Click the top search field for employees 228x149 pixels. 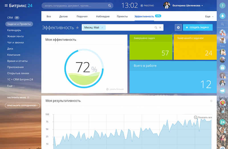coord(74,5)
